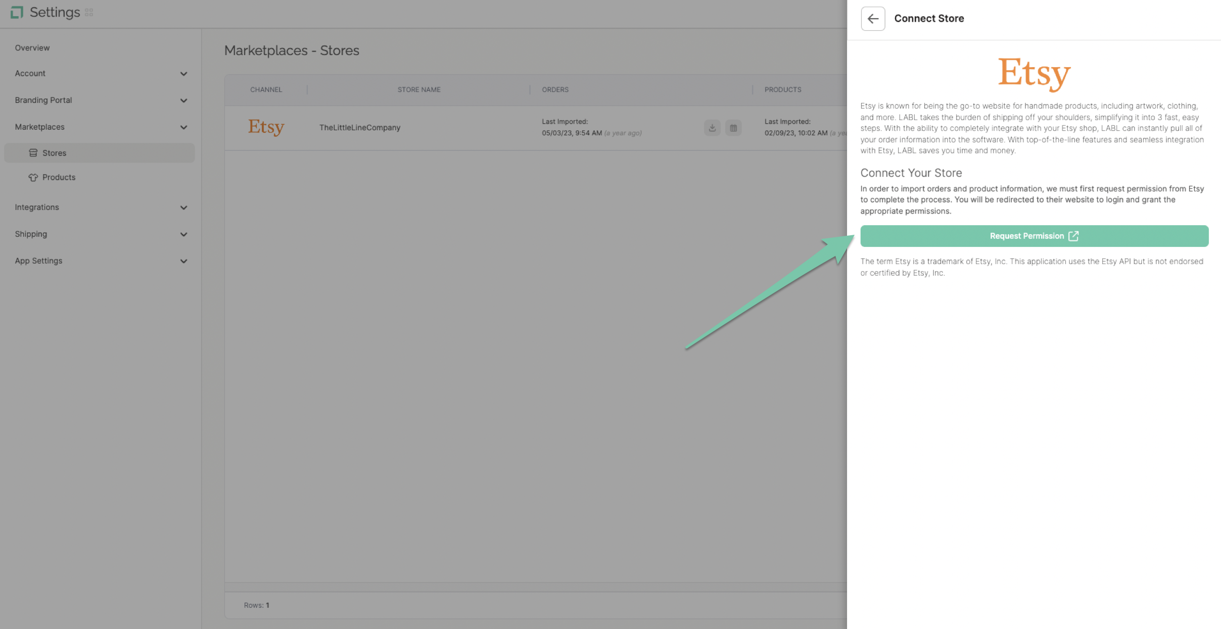Click the Connect Store panel title
1221x629 pixels.
(x=929, y=19)
